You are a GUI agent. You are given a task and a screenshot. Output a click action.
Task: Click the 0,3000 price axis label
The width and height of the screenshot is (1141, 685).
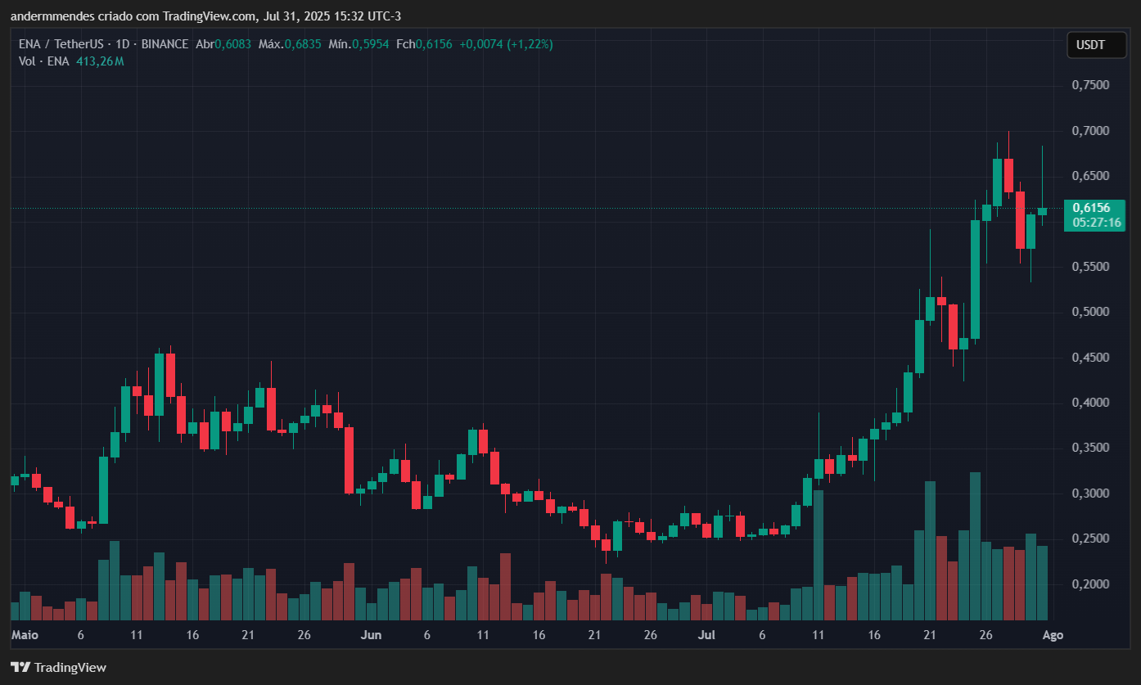click(1091, 493)
